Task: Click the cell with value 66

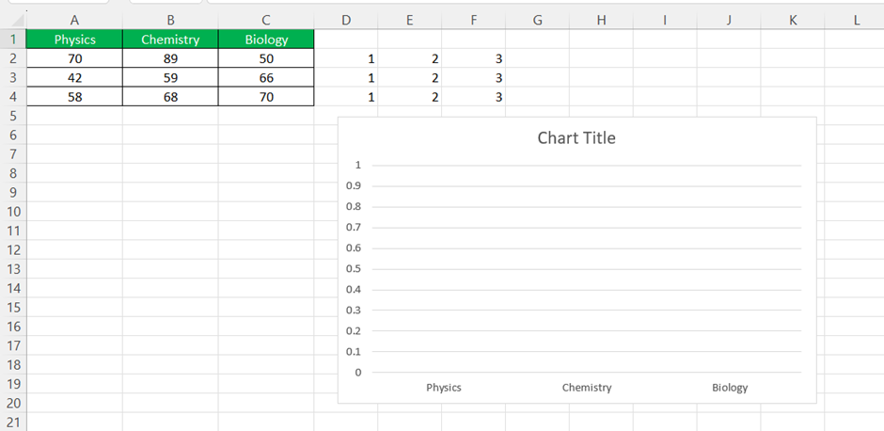Action: click(x=266, y=78)
